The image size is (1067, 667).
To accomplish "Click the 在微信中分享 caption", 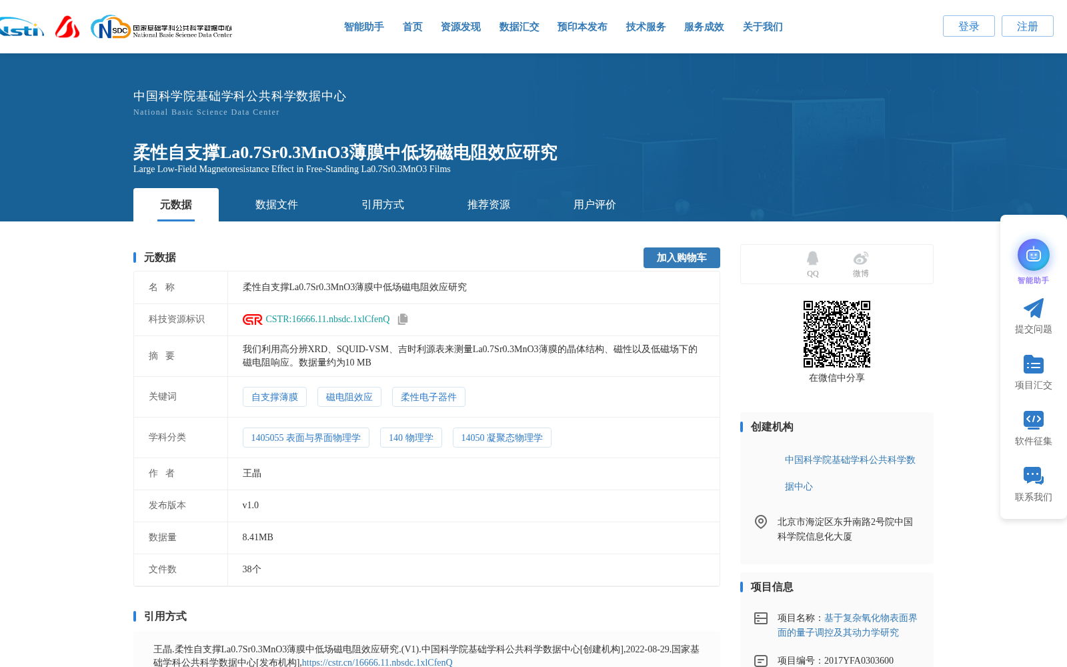I will tap(836, 378).
